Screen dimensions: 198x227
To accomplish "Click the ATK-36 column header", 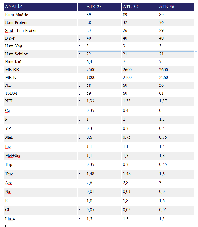I will tap(167, 7).
